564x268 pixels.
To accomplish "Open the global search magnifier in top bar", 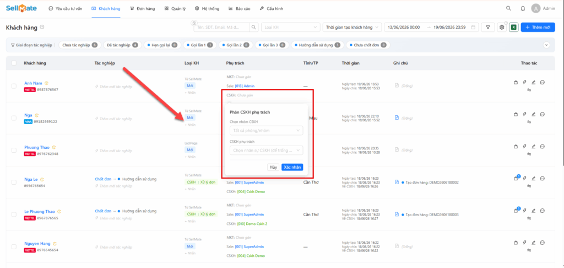I will coord(508,8).
